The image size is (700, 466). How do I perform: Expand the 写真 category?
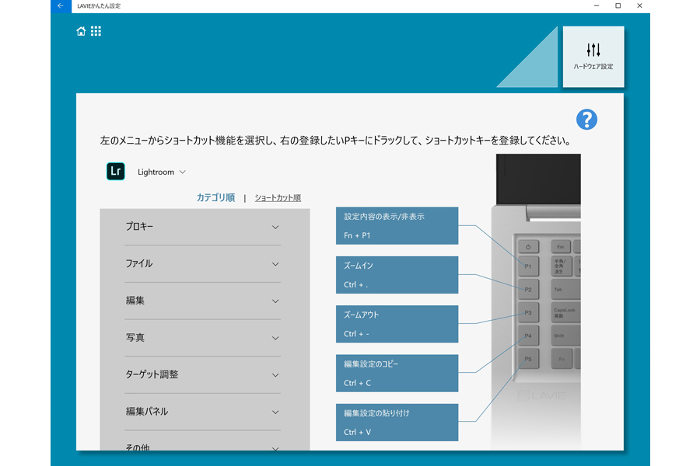202,338
